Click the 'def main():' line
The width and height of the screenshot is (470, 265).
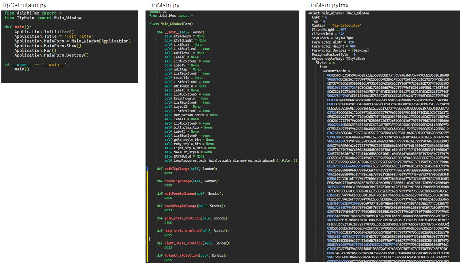pyautogui.click(x=18, y=27)
